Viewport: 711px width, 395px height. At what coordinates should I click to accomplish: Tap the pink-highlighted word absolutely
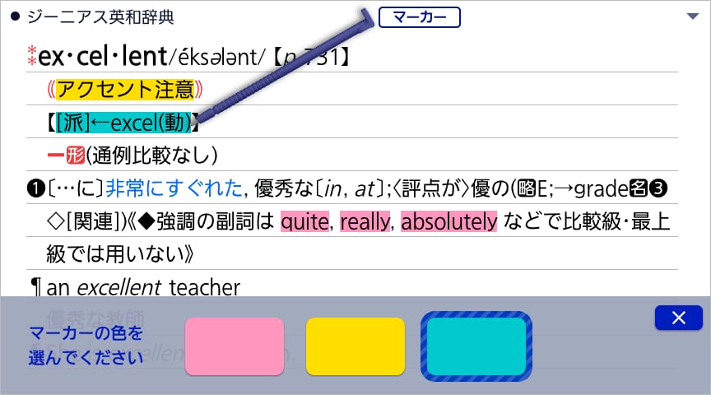(449, 221)
